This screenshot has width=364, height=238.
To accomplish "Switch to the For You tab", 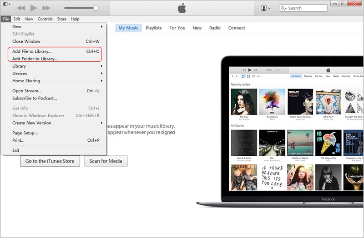I will (177, 28).
